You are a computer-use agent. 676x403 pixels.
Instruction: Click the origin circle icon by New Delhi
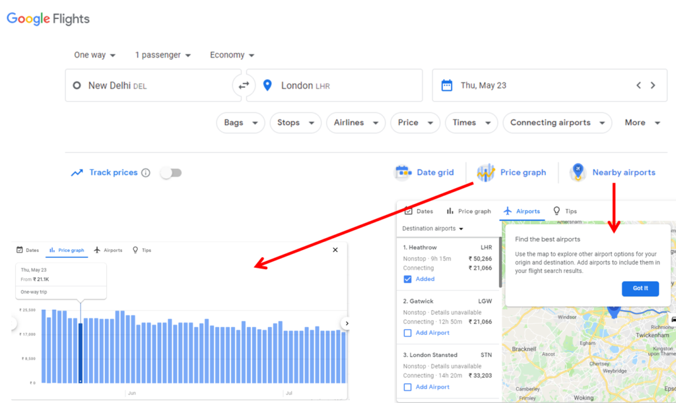[77, 85]
